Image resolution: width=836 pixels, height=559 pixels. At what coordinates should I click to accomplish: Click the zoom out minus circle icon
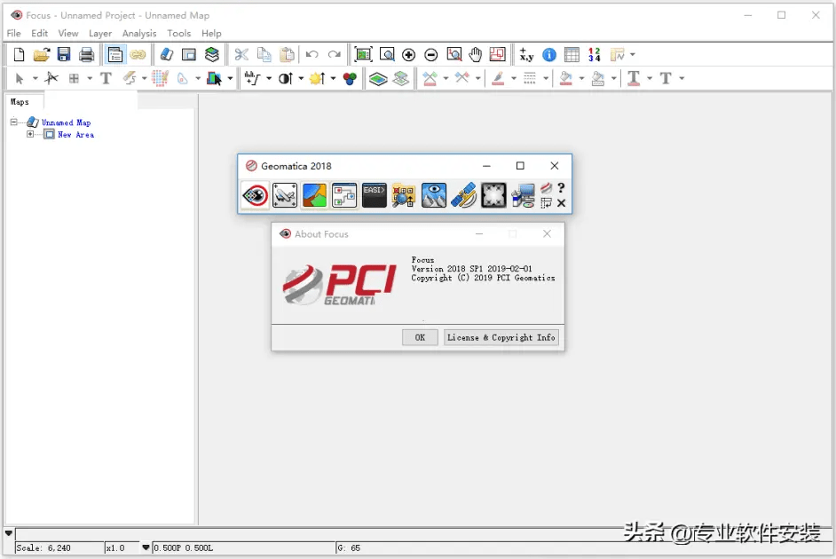430,54
